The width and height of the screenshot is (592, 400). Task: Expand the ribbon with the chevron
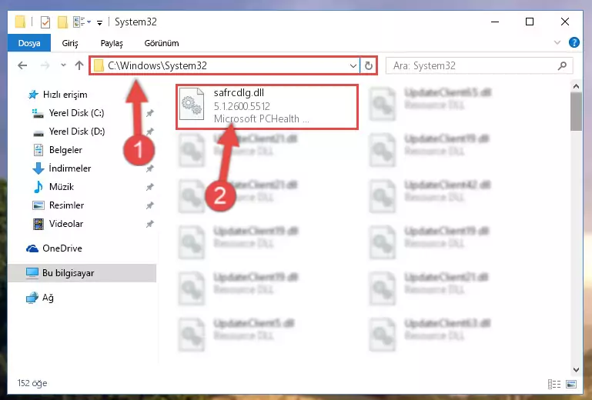coord(557,42)
